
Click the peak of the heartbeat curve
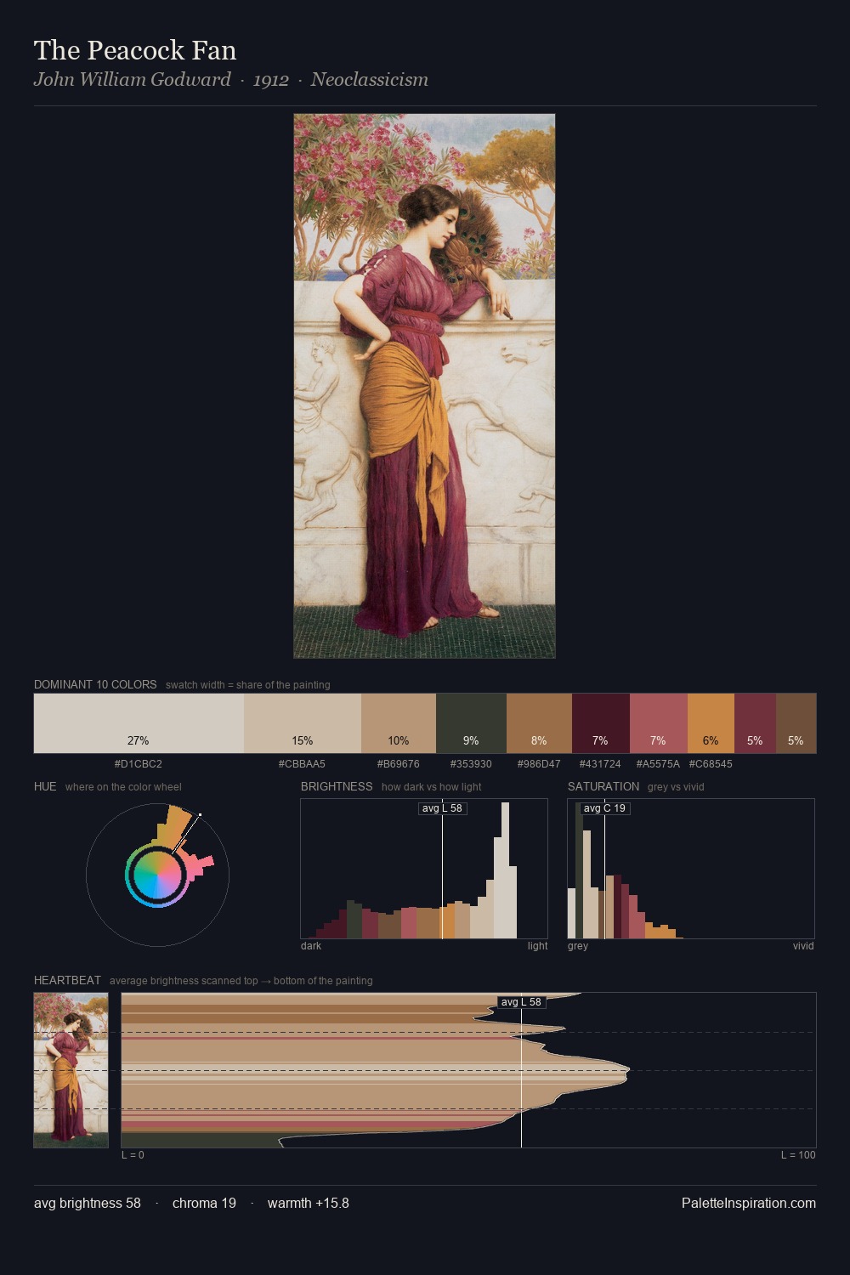coord(629,1069)
